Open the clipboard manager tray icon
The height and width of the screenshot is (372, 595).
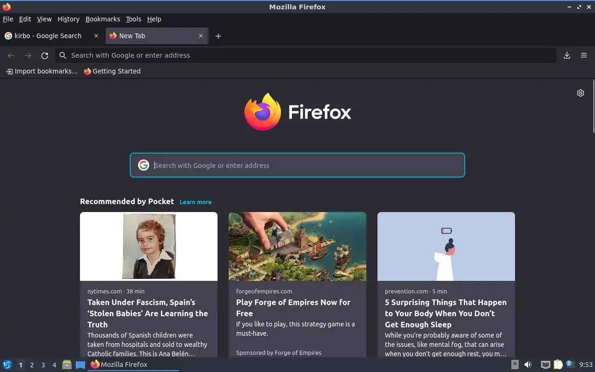[558, 365]
